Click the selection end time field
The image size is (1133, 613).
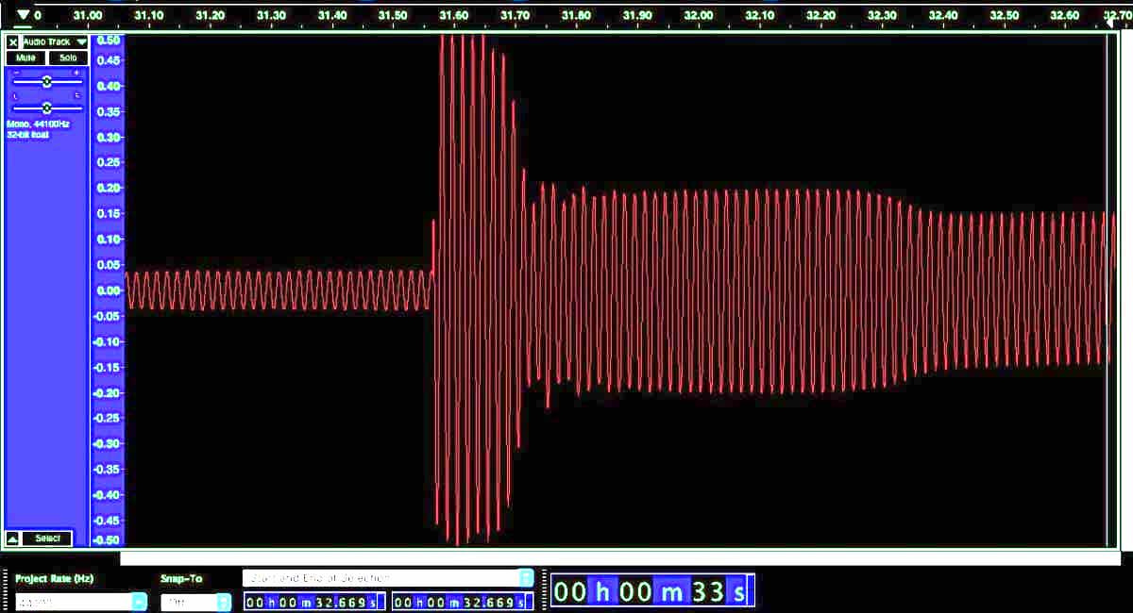pyautogui.click(x=463, y=602)
